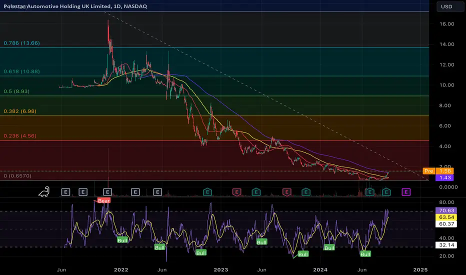Click the 14.00 price axis value
Screen dimensions: 466x275
click(x=447, y=44)
